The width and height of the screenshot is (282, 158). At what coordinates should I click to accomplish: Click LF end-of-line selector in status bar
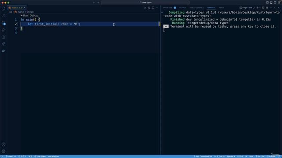246,156
